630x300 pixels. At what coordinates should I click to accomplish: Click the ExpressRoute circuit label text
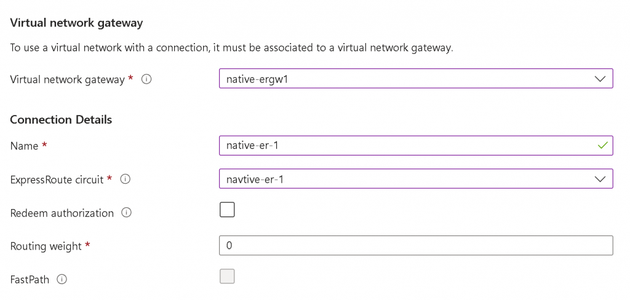click(x=57, y=180)
